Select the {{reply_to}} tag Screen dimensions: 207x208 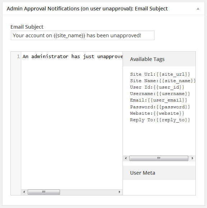point(173,120)
